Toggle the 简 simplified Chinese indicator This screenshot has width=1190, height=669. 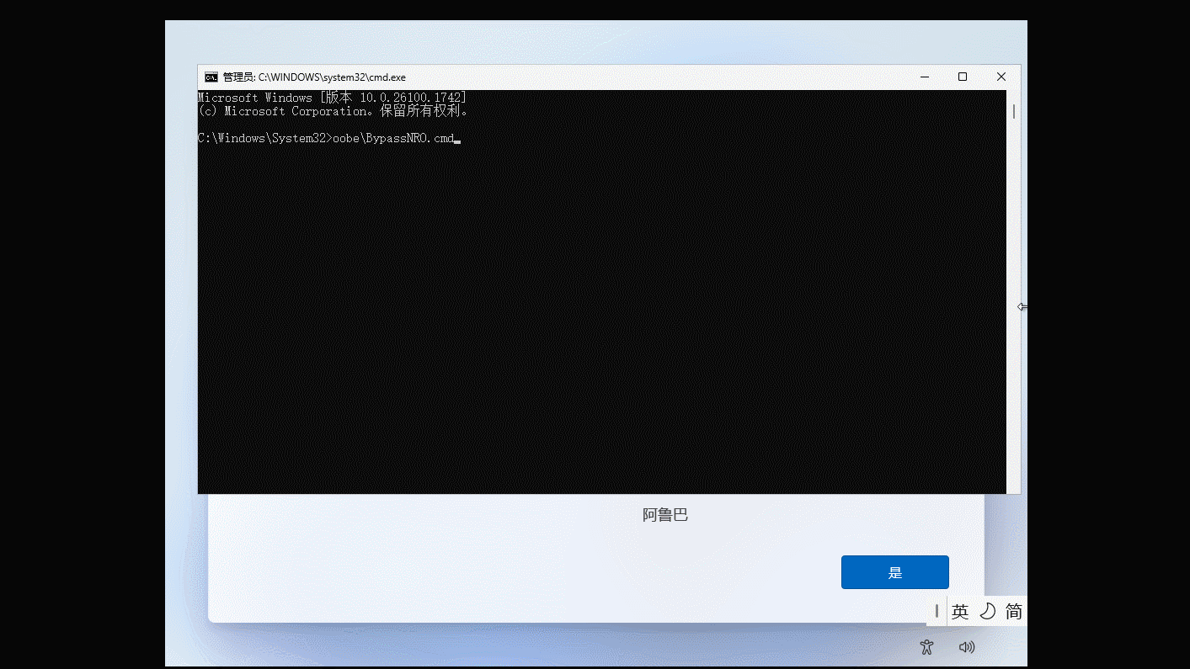(x=1014, y=612)
